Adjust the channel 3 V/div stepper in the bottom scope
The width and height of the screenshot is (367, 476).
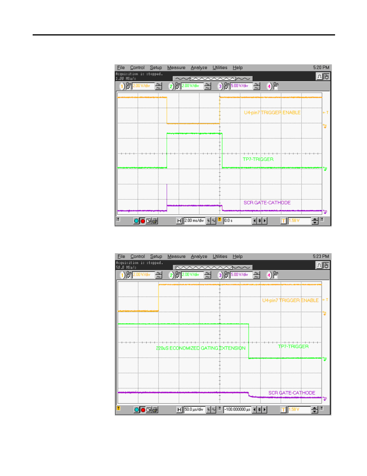(257, 275)
